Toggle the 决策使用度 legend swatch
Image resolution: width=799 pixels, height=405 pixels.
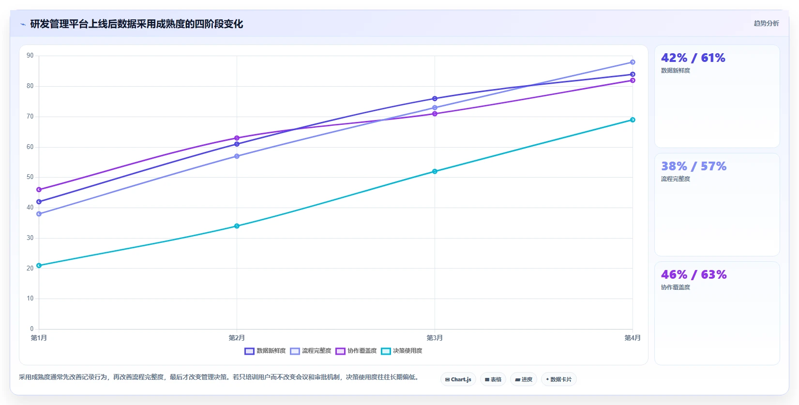(x=386, y=351)
